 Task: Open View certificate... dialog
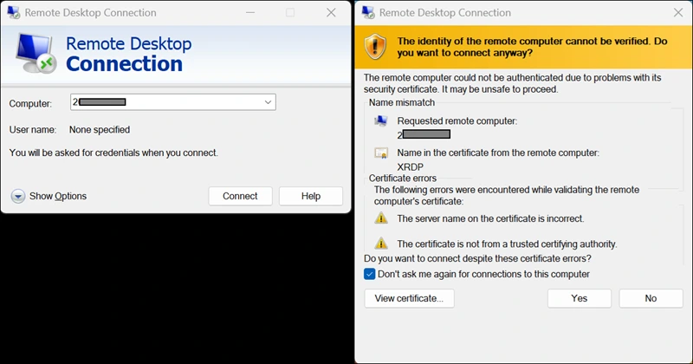pyautogui.click(x=409, y=298)
